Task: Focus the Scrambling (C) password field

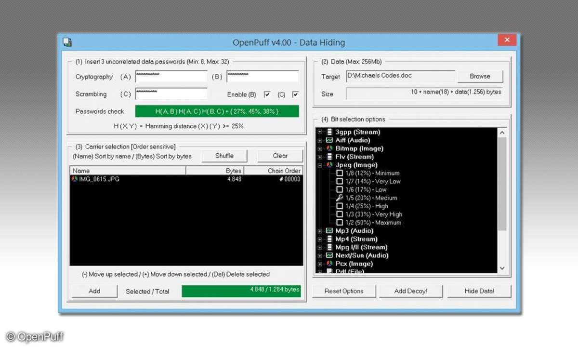Action: point(171,94)
